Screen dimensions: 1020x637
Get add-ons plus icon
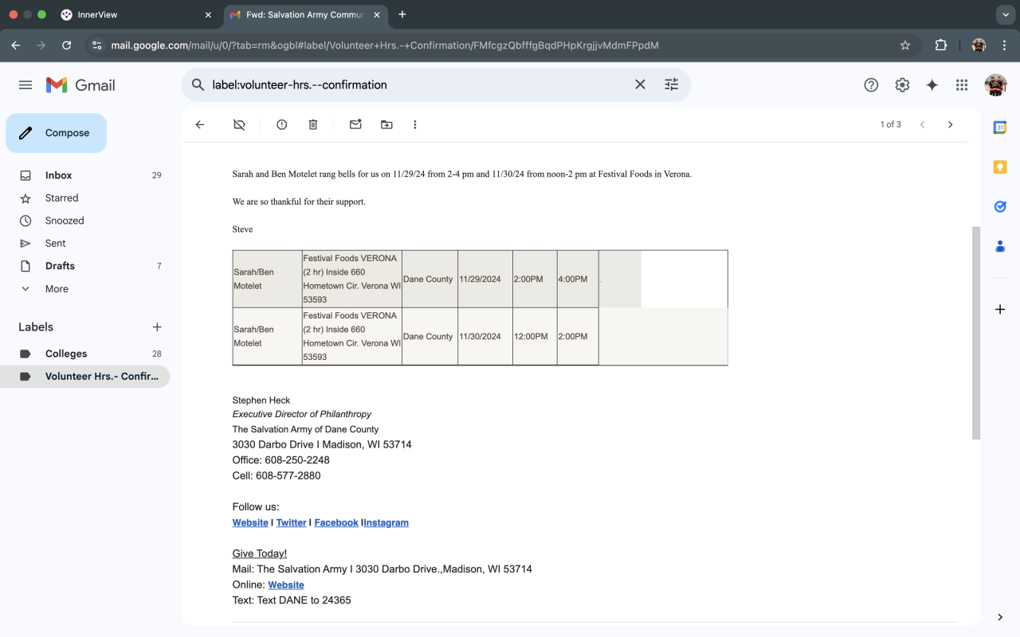click(1000, 309)
